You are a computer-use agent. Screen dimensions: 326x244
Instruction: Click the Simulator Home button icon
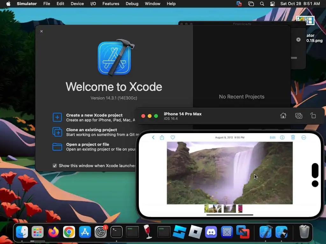[x=283, y=116]
